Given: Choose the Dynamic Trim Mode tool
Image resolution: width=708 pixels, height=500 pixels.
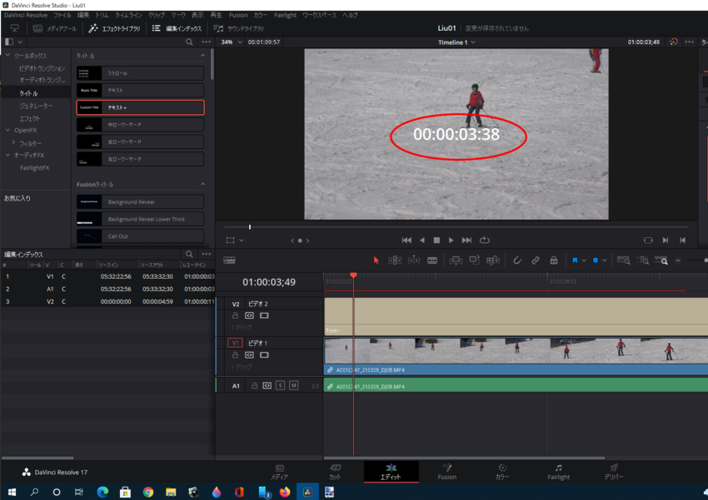Looking at the screenshot, I should (414, 260).
